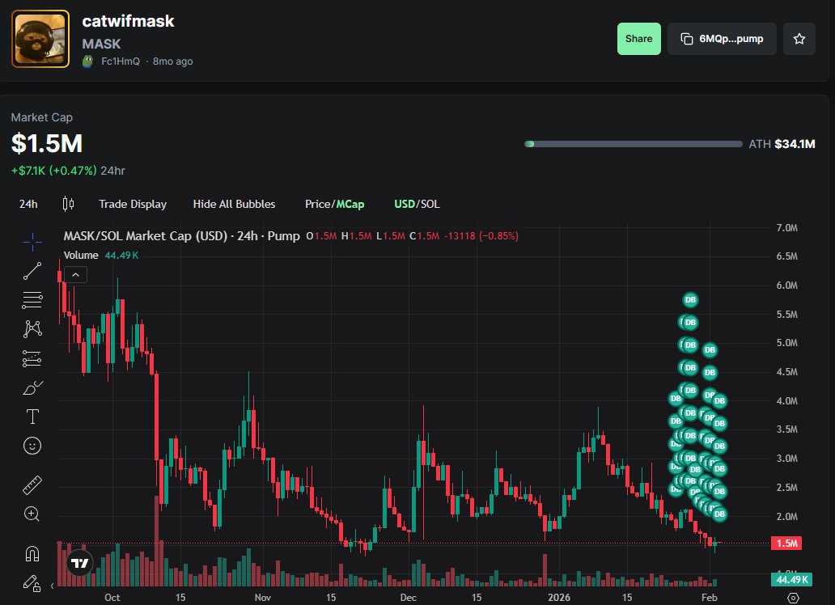The width and height of the screenshot is (835, 605).
Task: Click the green Share button
Action: pos(638,38)
